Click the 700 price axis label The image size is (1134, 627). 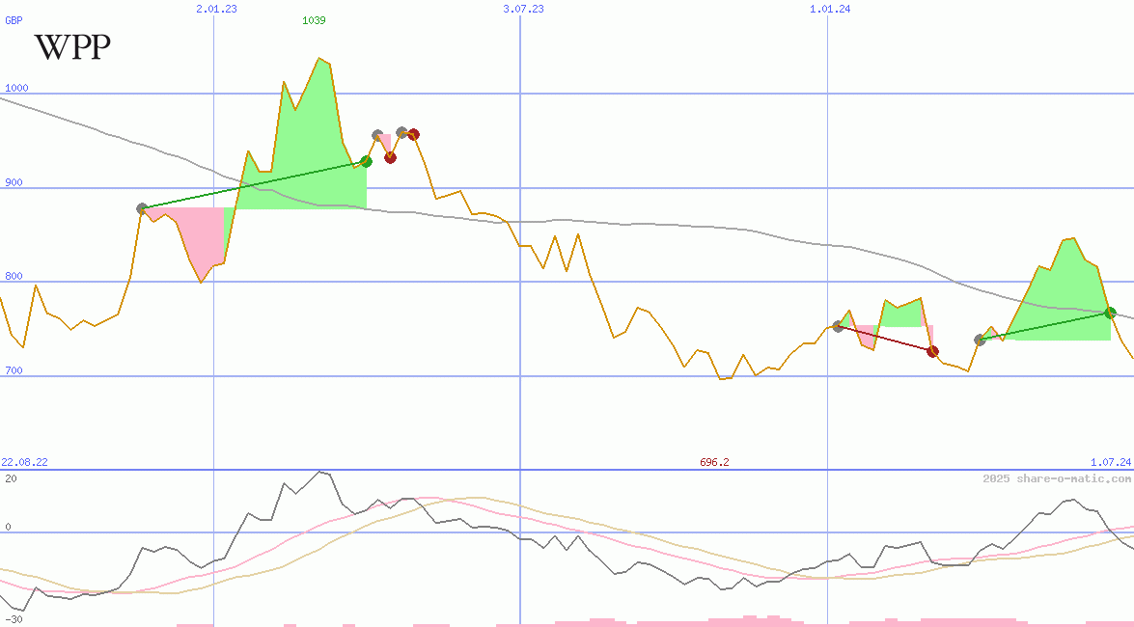pyautogui.click(x=14, y=370)
